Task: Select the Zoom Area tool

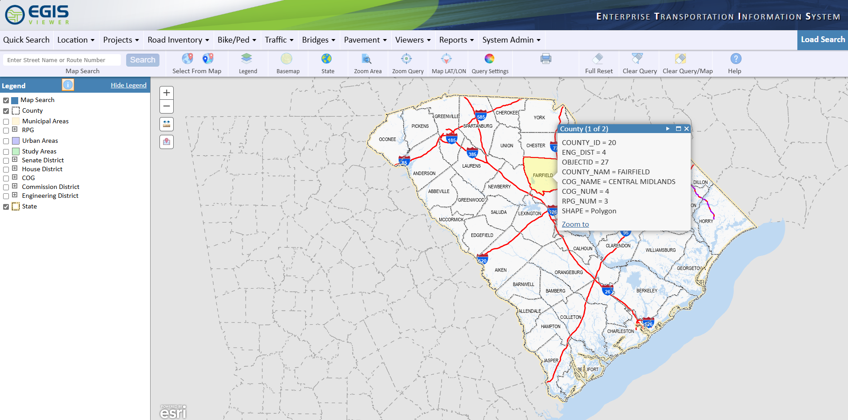Action: [366, 59]
